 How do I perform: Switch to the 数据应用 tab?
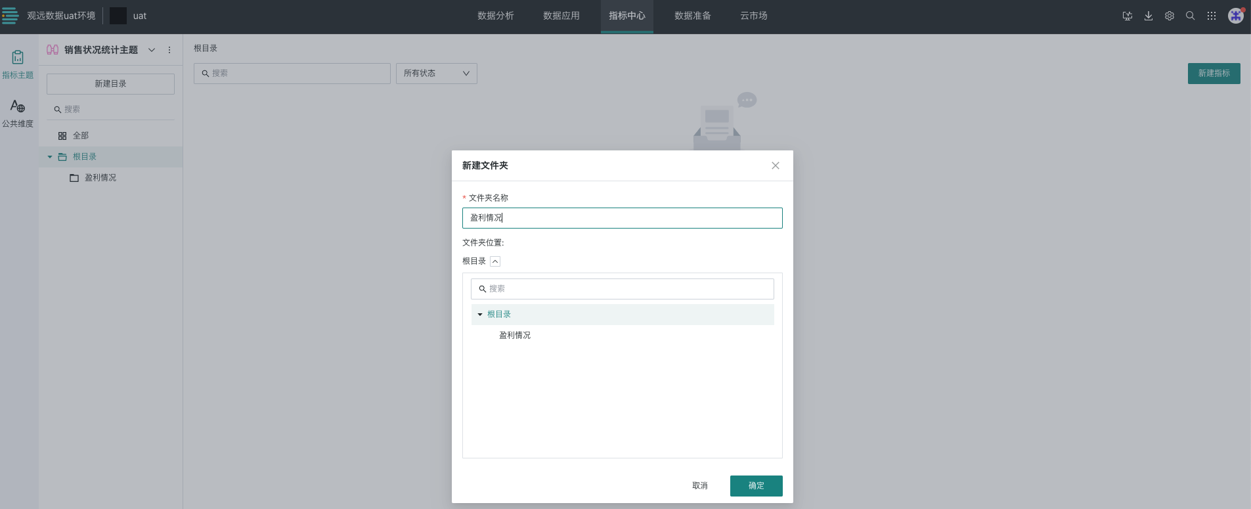point(561,16)
